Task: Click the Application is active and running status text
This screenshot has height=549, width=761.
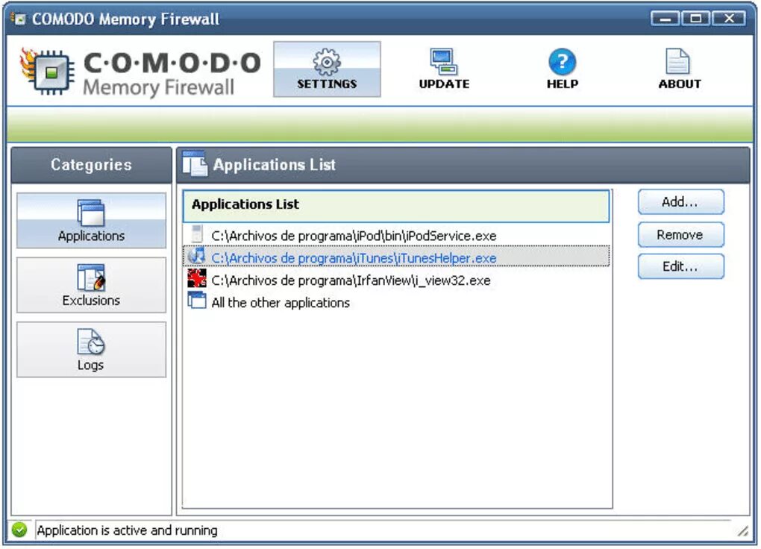Action: [x=127, y=530]
